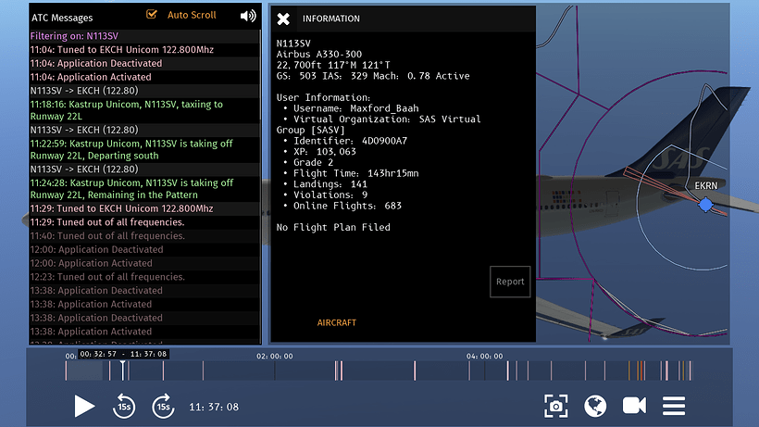Skip back 15 seconds
This screenshot has width=759, height=427.
tap(124, 407)
